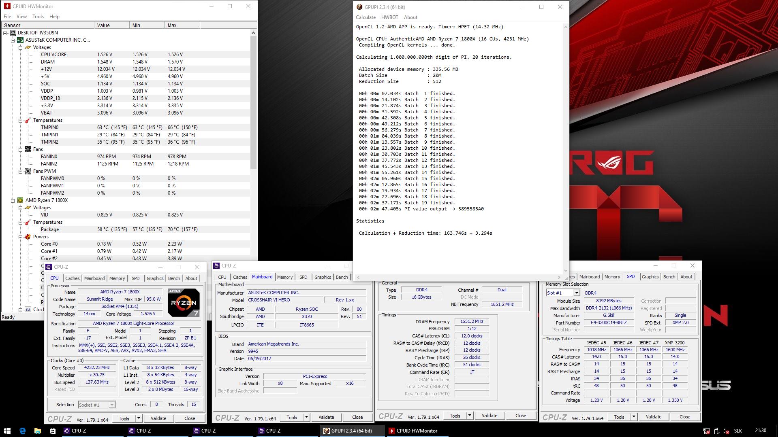The height and width of the screenshot is (437, 778).
Task: Open the GPUPI About menu
Action: (410, 17)
